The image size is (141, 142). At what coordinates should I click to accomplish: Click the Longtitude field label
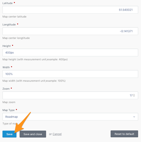coord(9,25)
